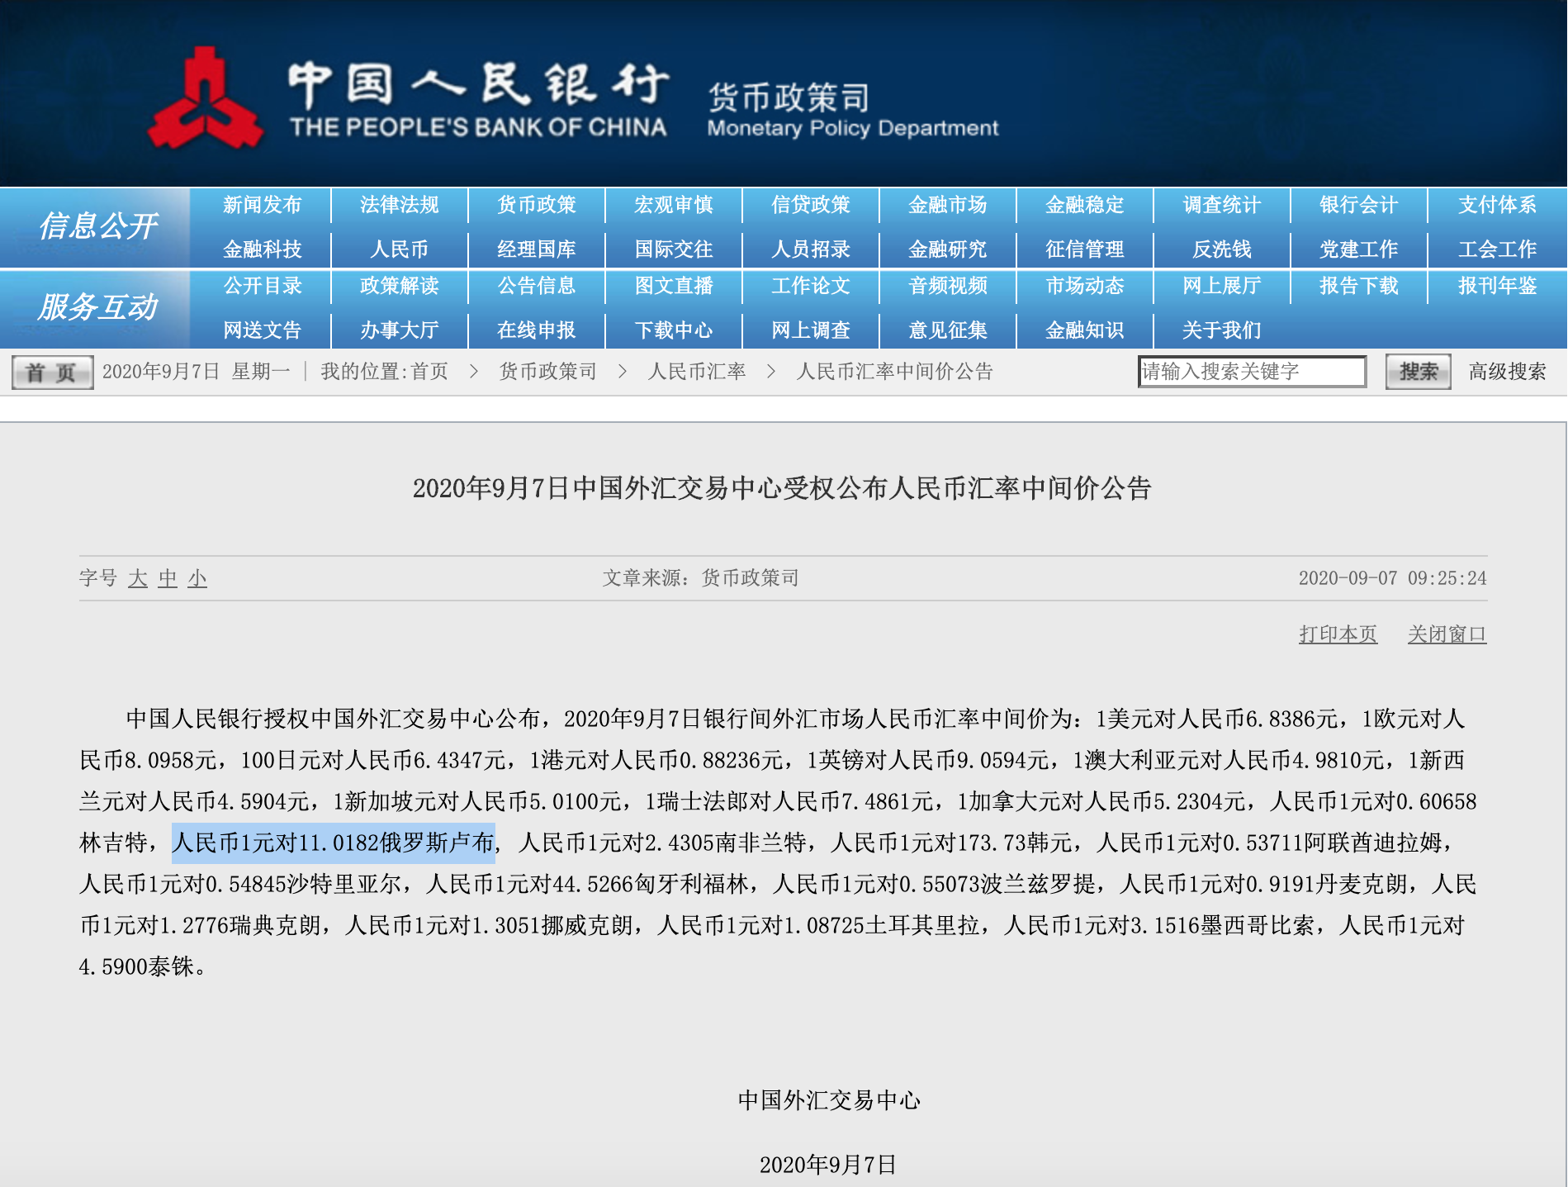This screenshot has width=1568, height=1187.
Task: Focus the search keyword input field
Action: pos(1252,372)
